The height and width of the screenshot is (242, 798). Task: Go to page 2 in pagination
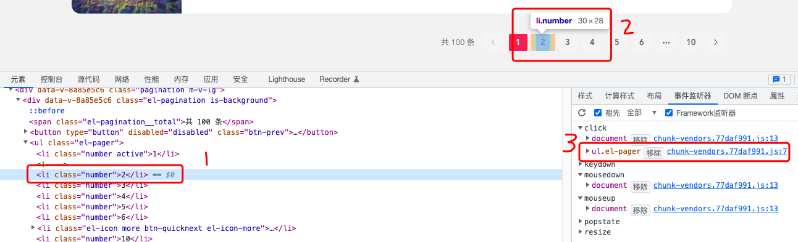coord(543,42)
